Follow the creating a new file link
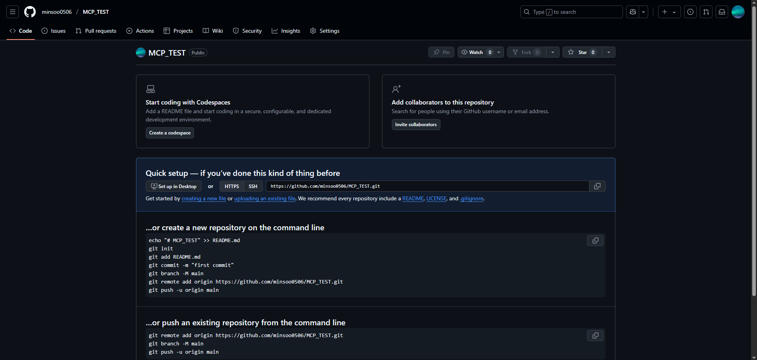This screenshot has width=757, height=360. click(x=204, y=198)
